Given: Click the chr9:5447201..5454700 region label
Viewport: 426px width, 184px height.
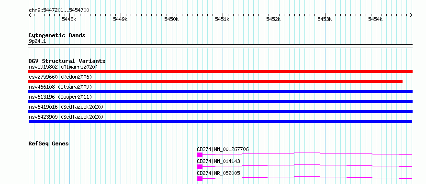Looking at the screenshot, I should (x=59, y=10).
